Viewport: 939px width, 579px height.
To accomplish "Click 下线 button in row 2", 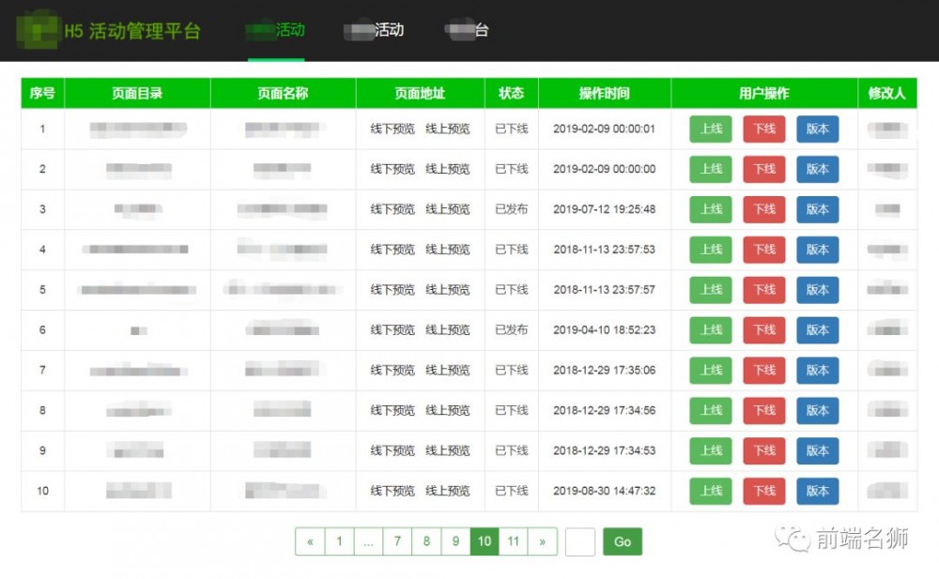I will click(764, 169).
